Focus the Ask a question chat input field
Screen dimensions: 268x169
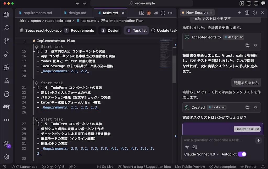219,140
